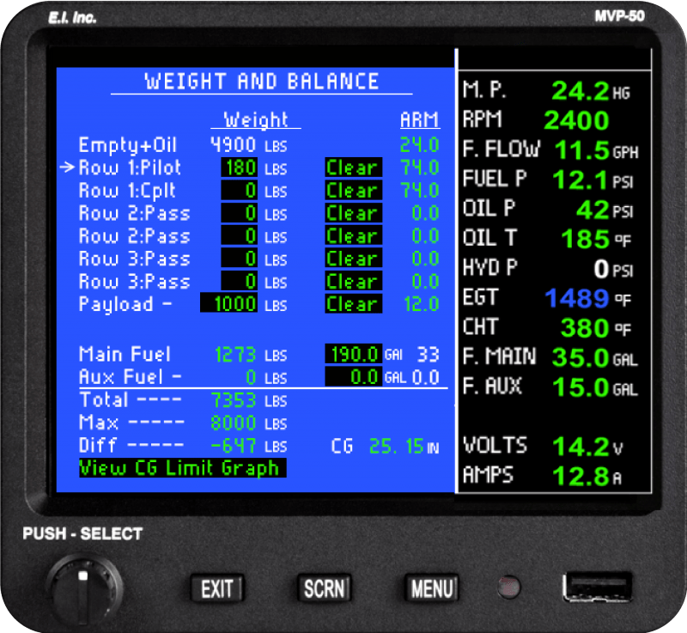Clear the first Row 2:Pass weight
Screen dimensions: 687x633
[x=352, y=213]
